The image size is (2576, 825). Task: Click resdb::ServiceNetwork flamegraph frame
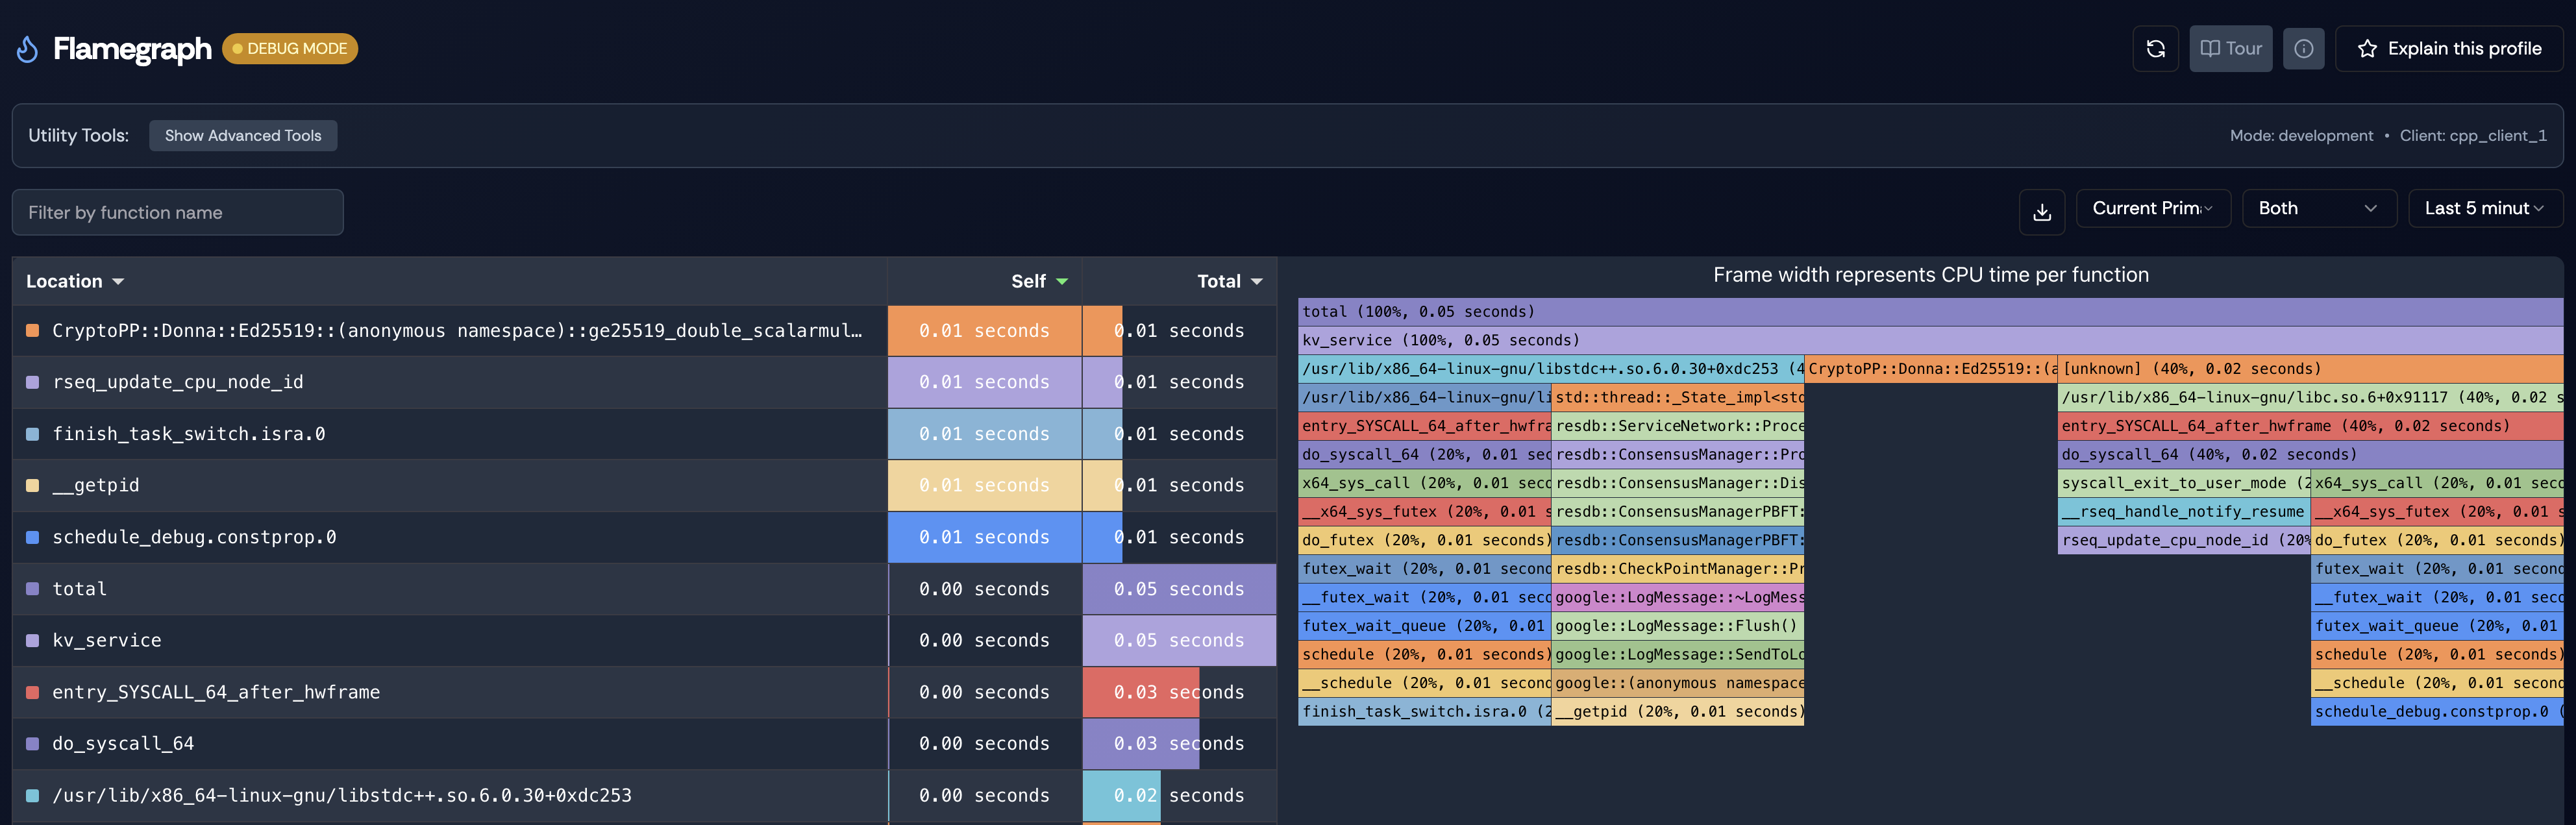pyautogui.click(x=1678, y=426)
